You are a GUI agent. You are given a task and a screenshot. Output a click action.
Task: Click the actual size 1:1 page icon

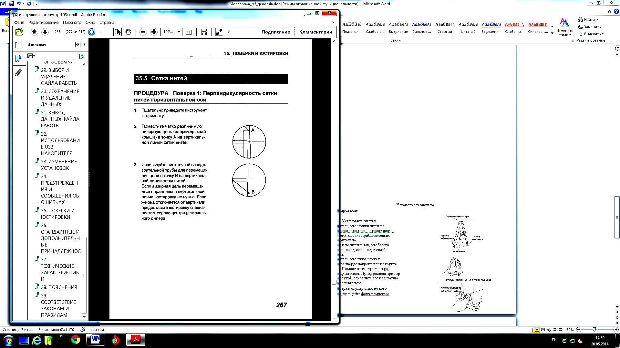tap(189, 32)
